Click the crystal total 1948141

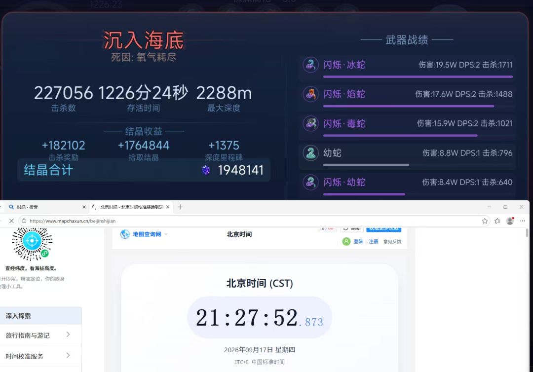[x=241, y=170]
